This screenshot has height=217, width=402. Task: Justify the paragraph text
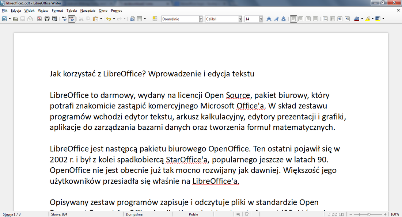(x=316, y=19)
